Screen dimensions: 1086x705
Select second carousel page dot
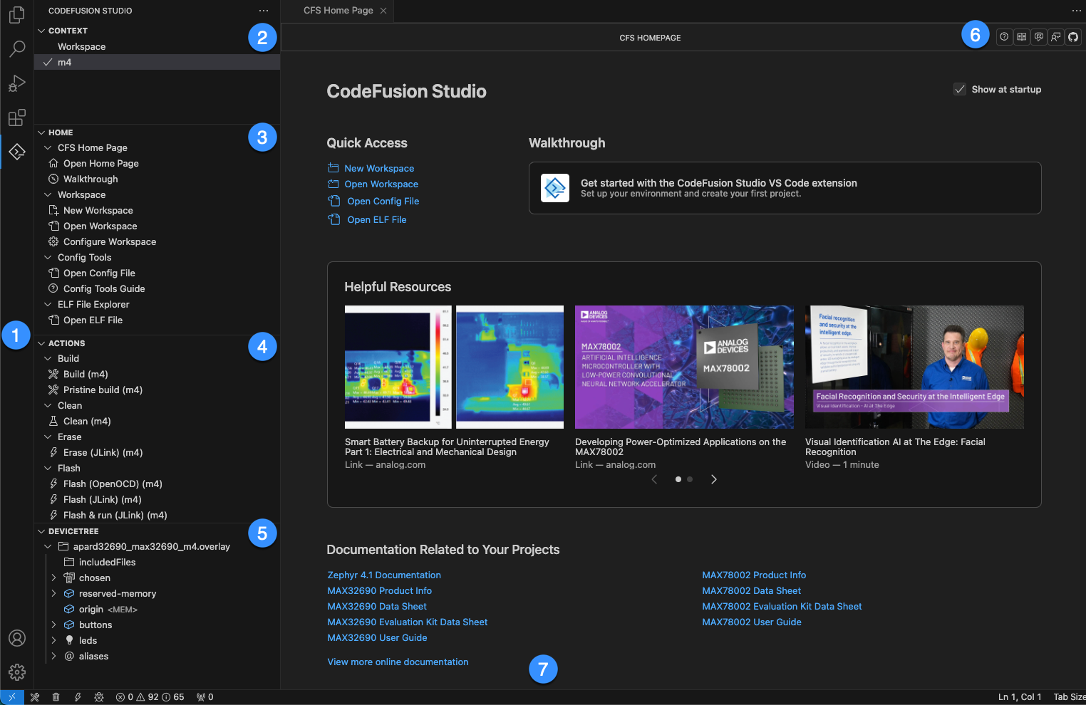pos(690,479)
